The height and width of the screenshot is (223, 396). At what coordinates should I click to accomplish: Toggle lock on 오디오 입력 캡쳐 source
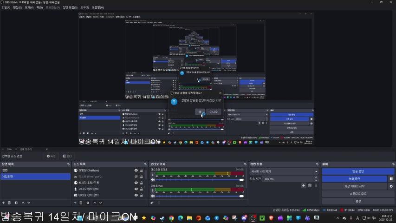pos(142,189)
